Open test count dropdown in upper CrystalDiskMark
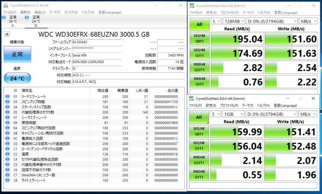Viewport: 322px width, 194px height. click(x=216, y=21)
